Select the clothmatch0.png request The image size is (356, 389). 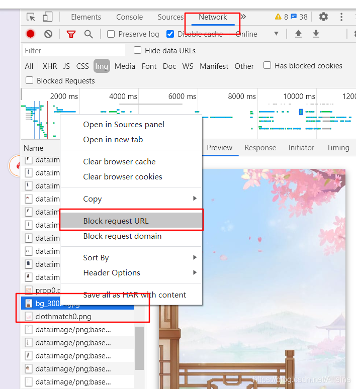(x=78, y=316)
